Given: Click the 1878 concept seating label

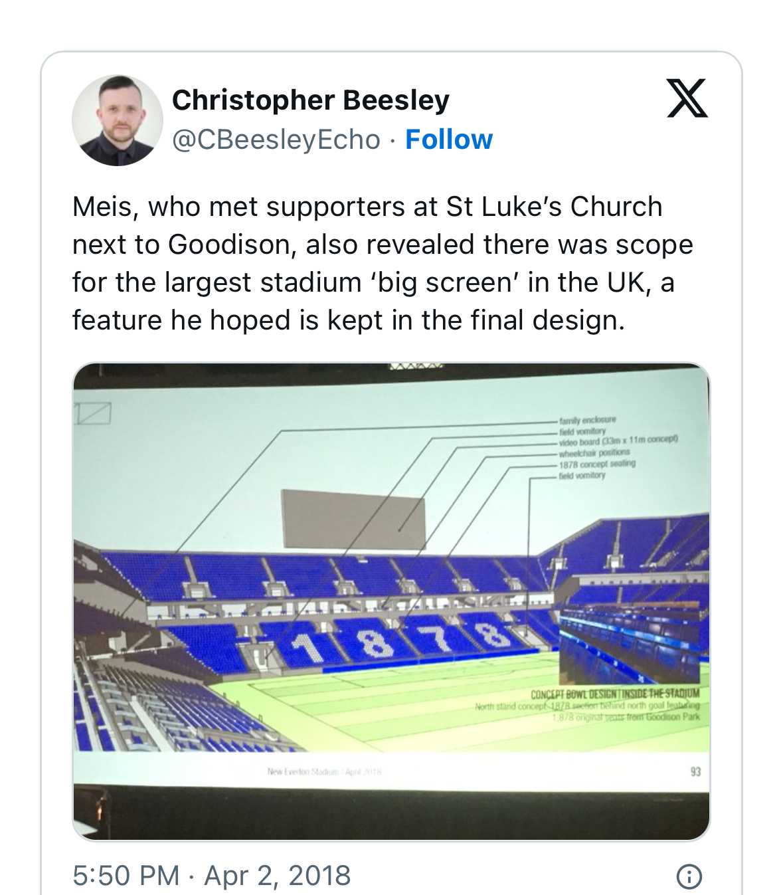Looking at the screenshot, I should point(596,464).
